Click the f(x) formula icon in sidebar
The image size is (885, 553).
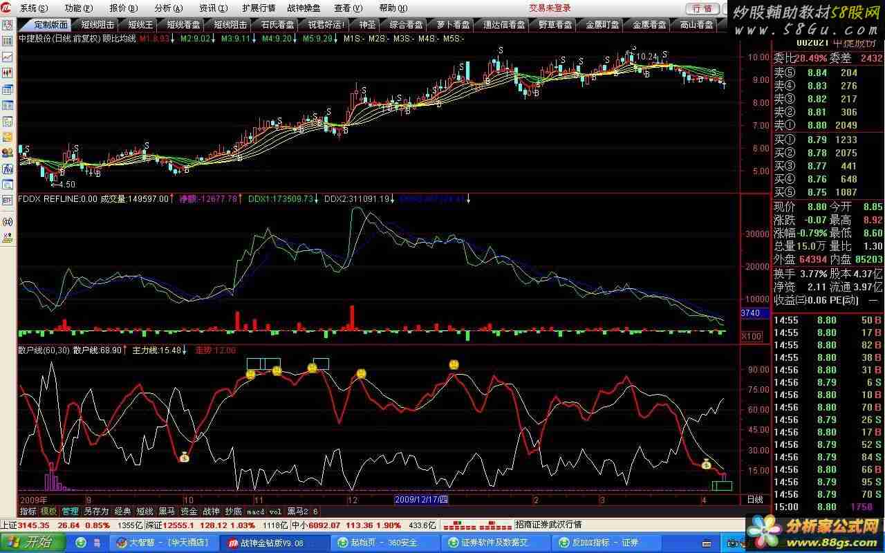point(8,169)
